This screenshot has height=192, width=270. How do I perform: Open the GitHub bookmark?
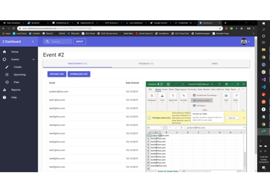click(60, 33)
